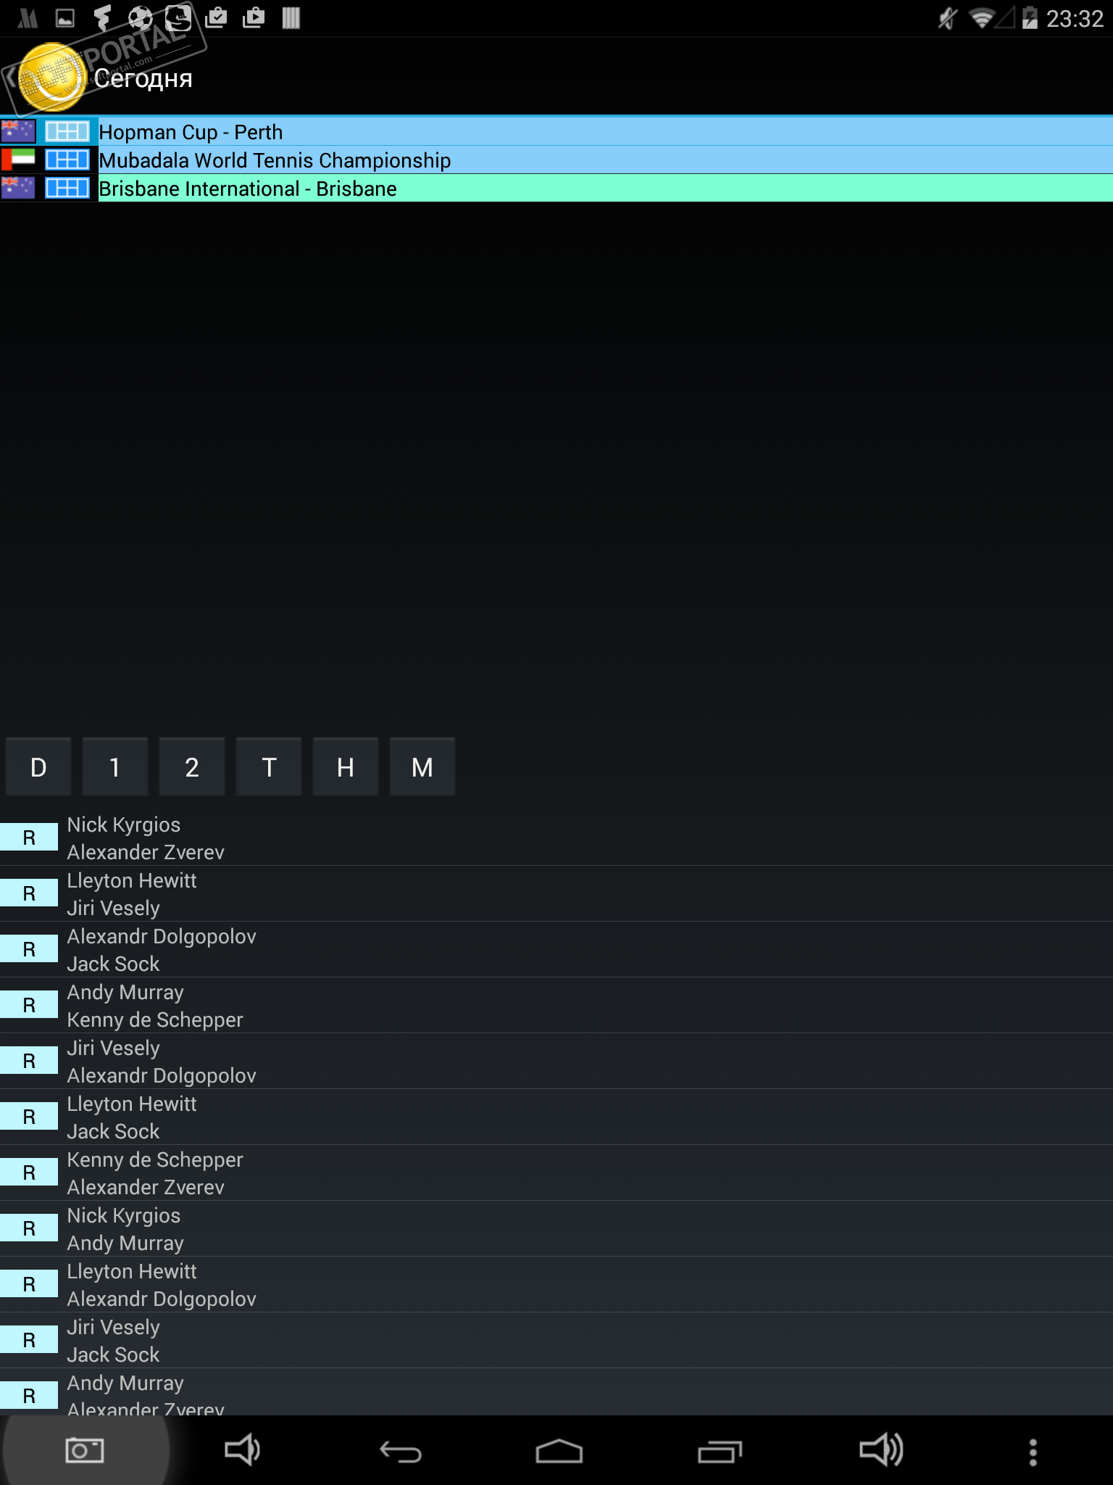Tap the muted sound status icon

pyautogui.click(x=947, y=18)
